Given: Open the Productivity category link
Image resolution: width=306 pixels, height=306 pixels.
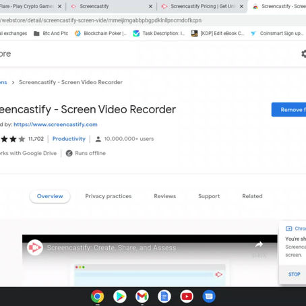Looking at the screenshot, I should pyautogui.click(x=69, y=139).
